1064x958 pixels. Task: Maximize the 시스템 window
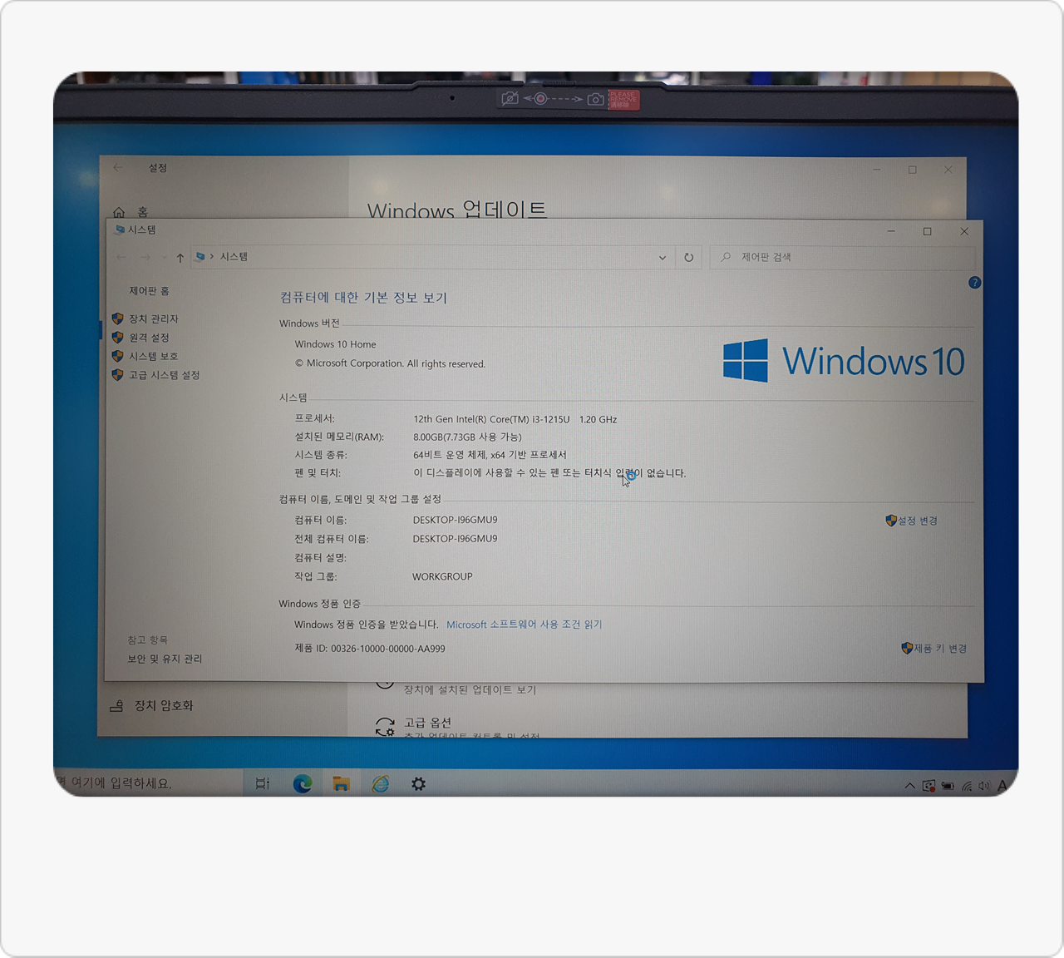pyautogui.click(x=928, y=232)
